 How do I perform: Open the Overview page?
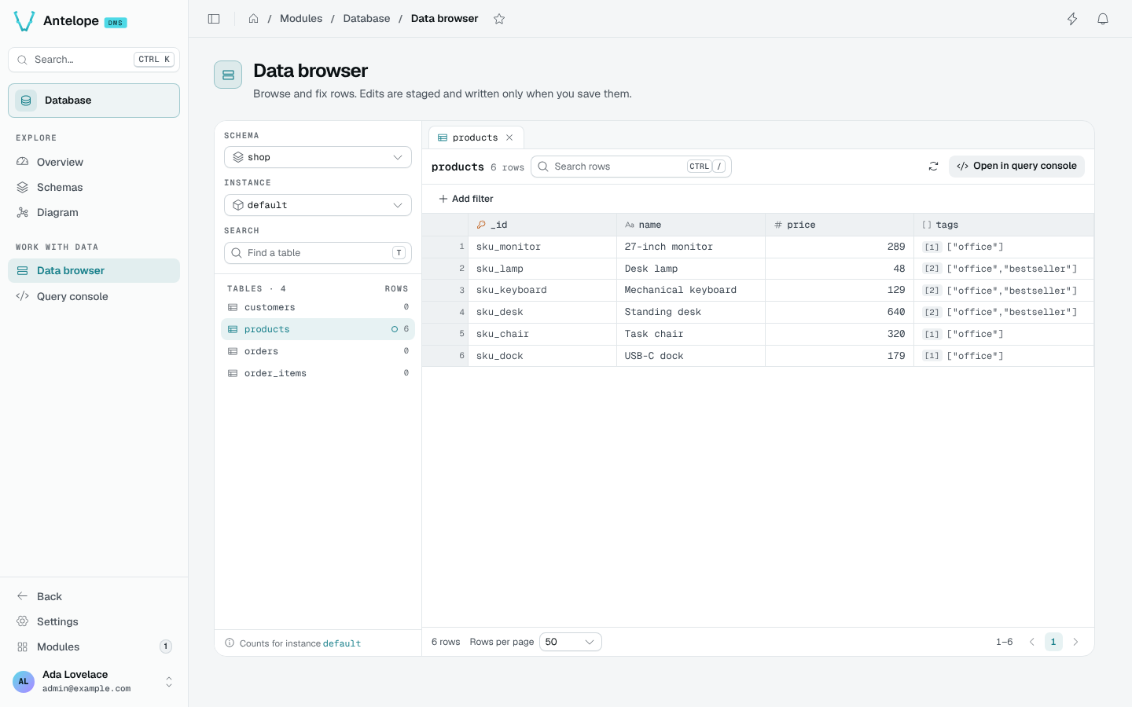pos(94,162)
